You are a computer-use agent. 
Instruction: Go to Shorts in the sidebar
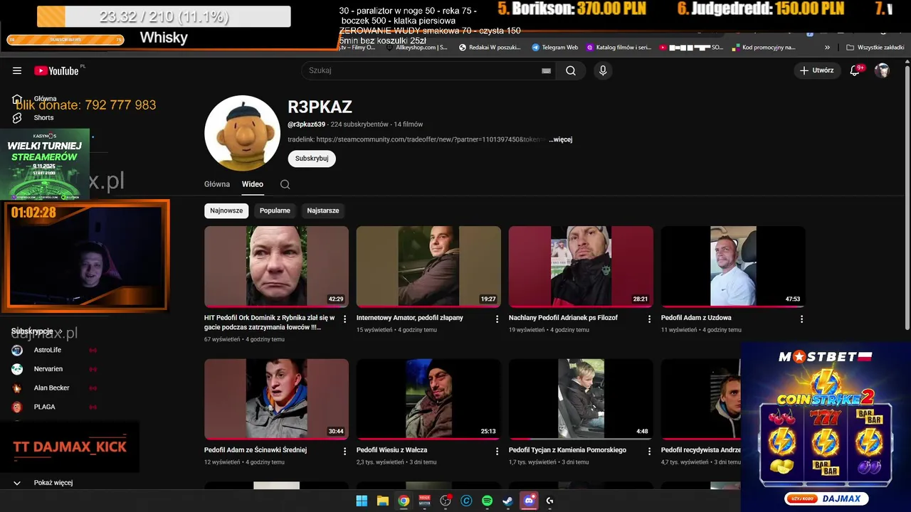point(43,118)
